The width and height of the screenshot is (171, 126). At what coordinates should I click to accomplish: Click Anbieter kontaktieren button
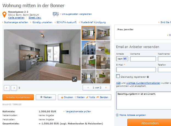pos(18,97)
